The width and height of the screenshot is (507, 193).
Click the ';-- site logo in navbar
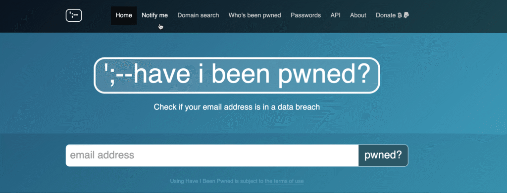pyautogui.click(x=74, y=15)
